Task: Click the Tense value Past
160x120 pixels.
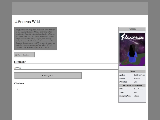Action: (x=135, y=92)
